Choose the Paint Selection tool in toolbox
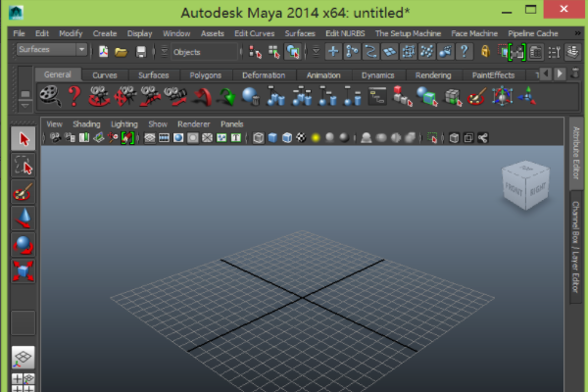This screenshot has width=588, height=392. click(x=24, y=192)
